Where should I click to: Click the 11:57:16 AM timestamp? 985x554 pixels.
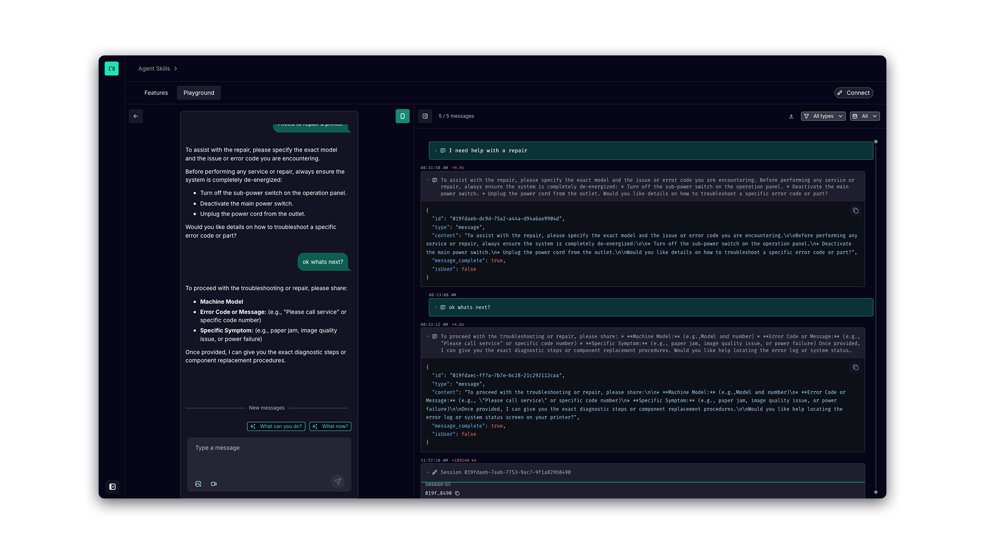pyautogui.click(x=434, y=460)
